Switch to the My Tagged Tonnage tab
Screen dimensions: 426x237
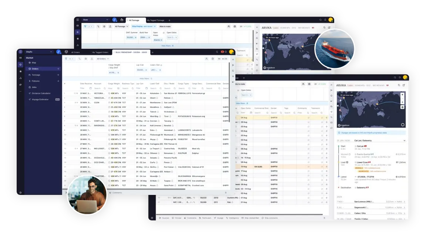tap(155, 20)
